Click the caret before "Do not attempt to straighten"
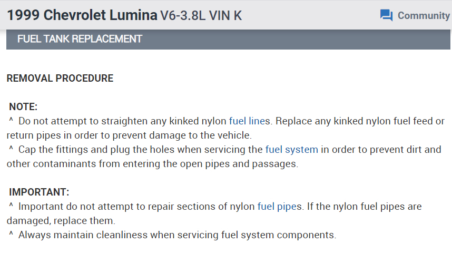 tap(11, 121)
